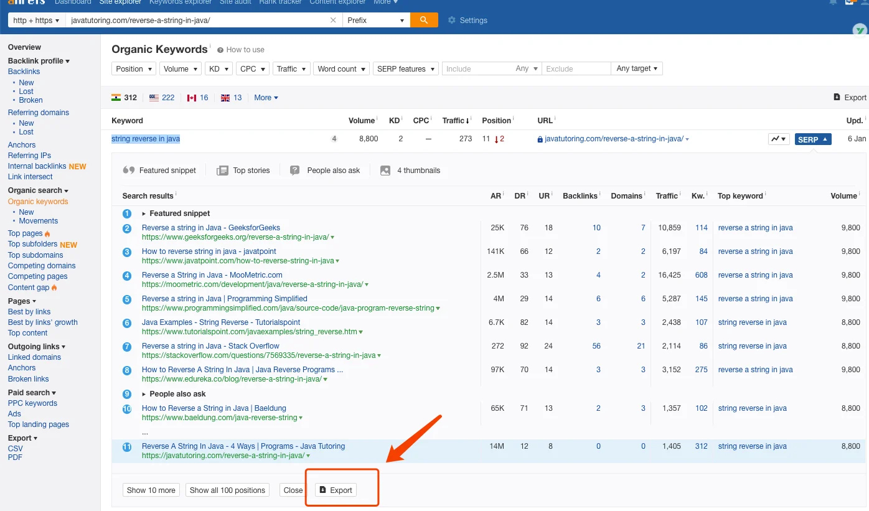Open Settings via the gear icon
869x511 pixels.
(452, 21)
